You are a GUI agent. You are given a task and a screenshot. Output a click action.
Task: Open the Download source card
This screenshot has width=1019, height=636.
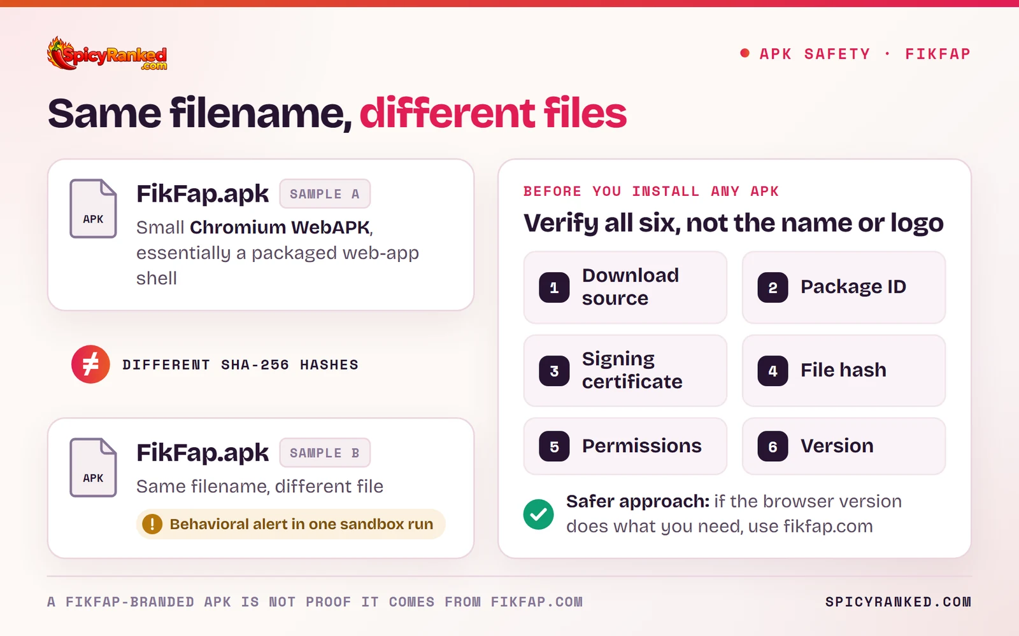point(625,287)
